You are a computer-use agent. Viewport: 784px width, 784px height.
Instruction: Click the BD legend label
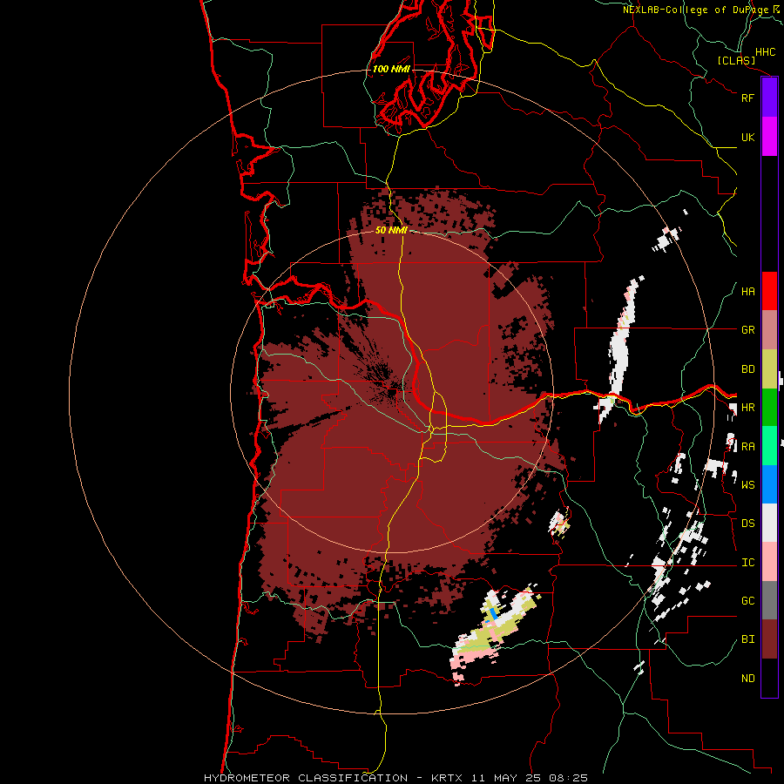point(747,369)
